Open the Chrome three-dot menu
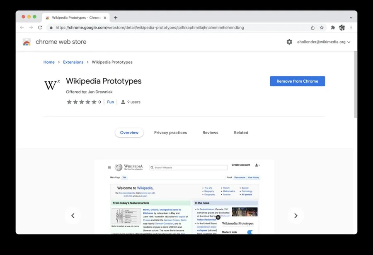 click(x=351, y=28)
